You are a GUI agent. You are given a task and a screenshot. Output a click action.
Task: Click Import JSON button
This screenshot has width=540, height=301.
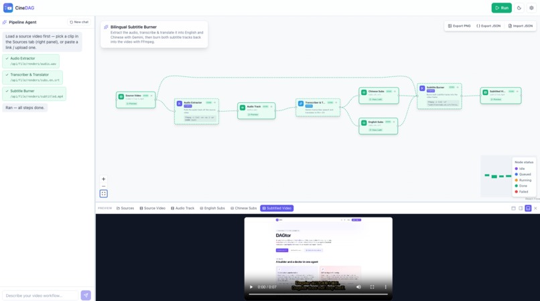pyautogui.click(x=521, y=26)
